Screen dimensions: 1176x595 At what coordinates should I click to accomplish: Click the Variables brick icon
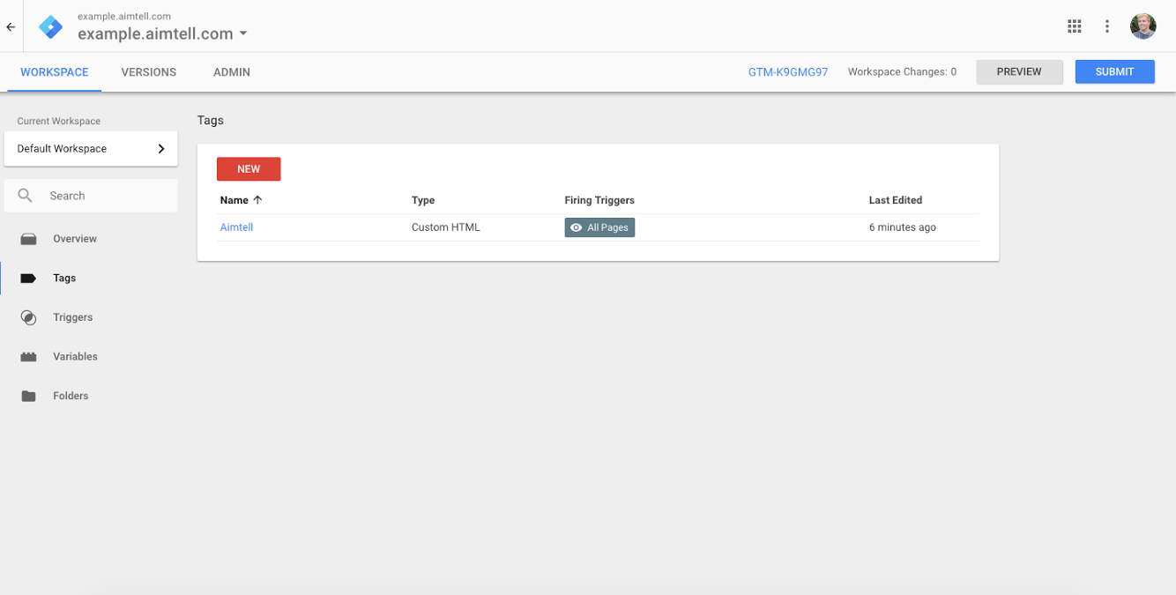click(28, 357)
